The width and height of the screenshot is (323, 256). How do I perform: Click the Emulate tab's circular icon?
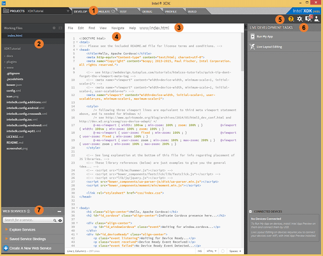[113, 11]
